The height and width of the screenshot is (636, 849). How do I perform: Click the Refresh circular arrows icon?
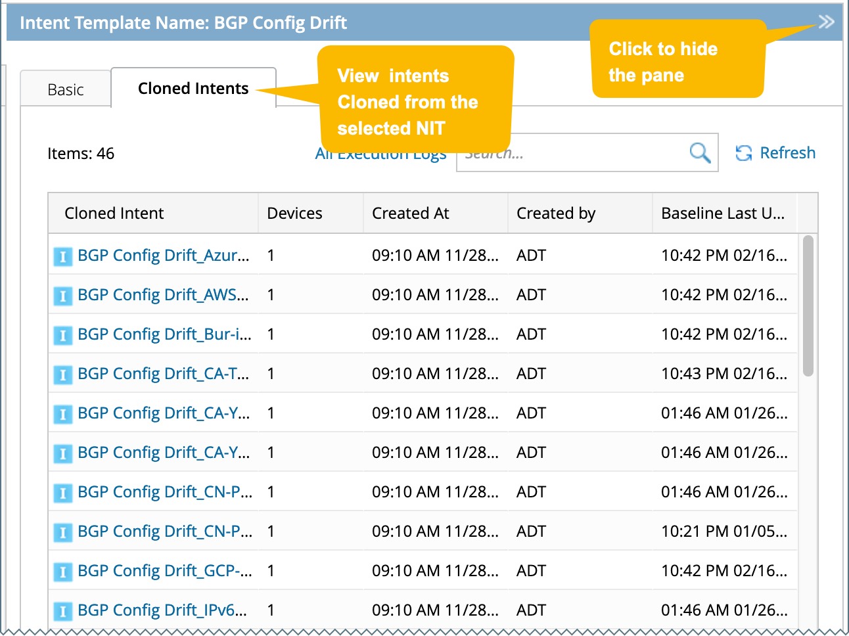(x=743, y=153)
